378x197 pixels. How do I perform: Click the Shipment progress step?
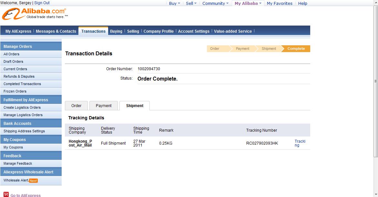[269, 49]
